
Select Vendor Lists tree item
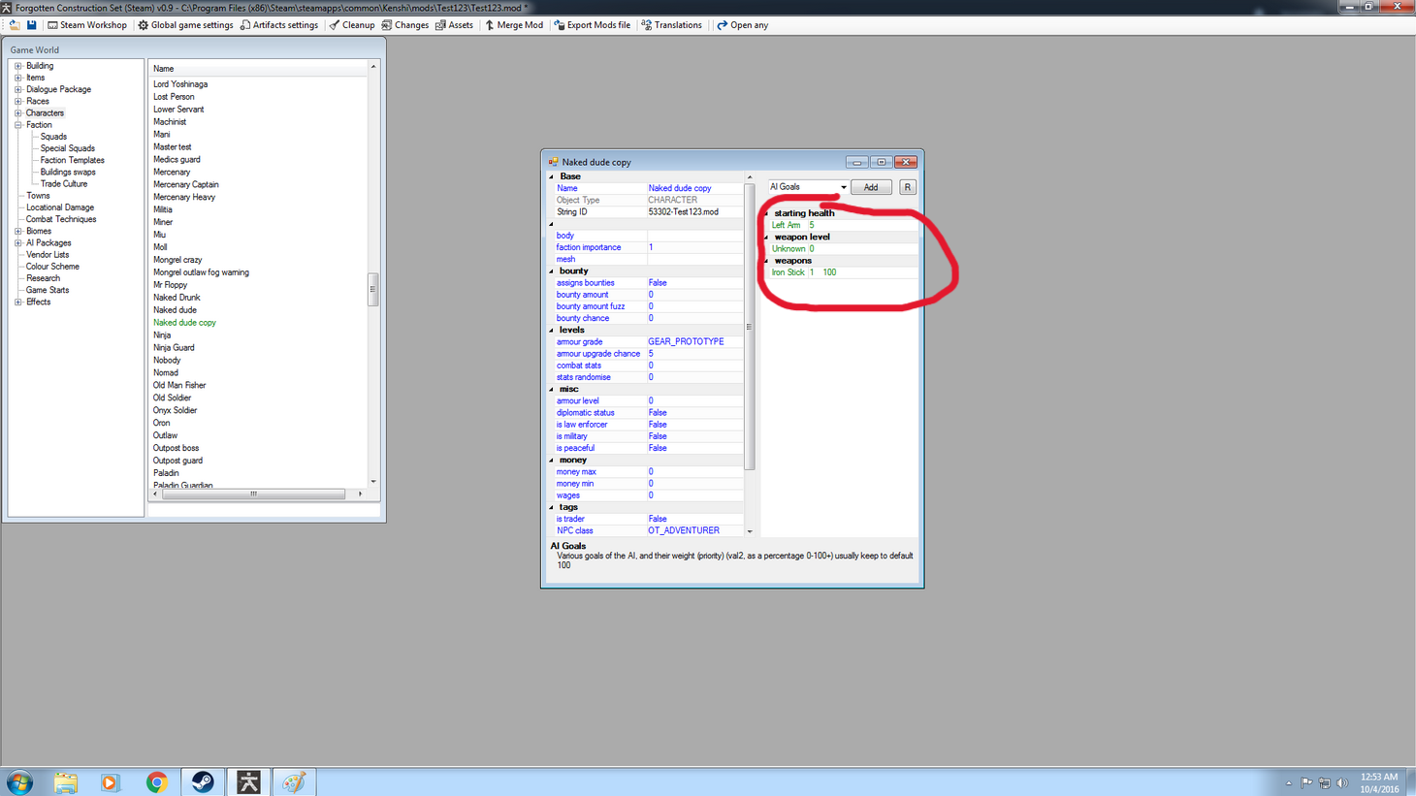pyautogui.click(x=48, y=255)
